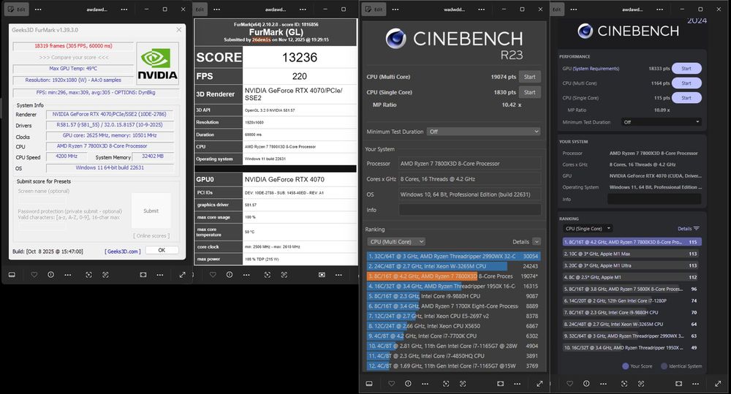Screen dimensions: 731x394
Task: Expand Details chevron in Cinebench R23 ranking
Action: pos(537,241)
